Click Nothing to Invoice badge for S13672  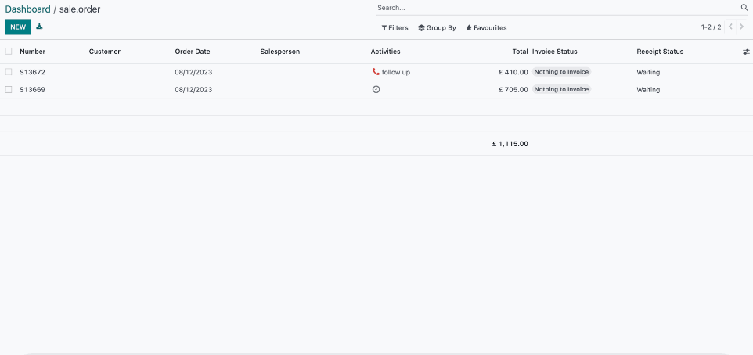pos(561,72)
